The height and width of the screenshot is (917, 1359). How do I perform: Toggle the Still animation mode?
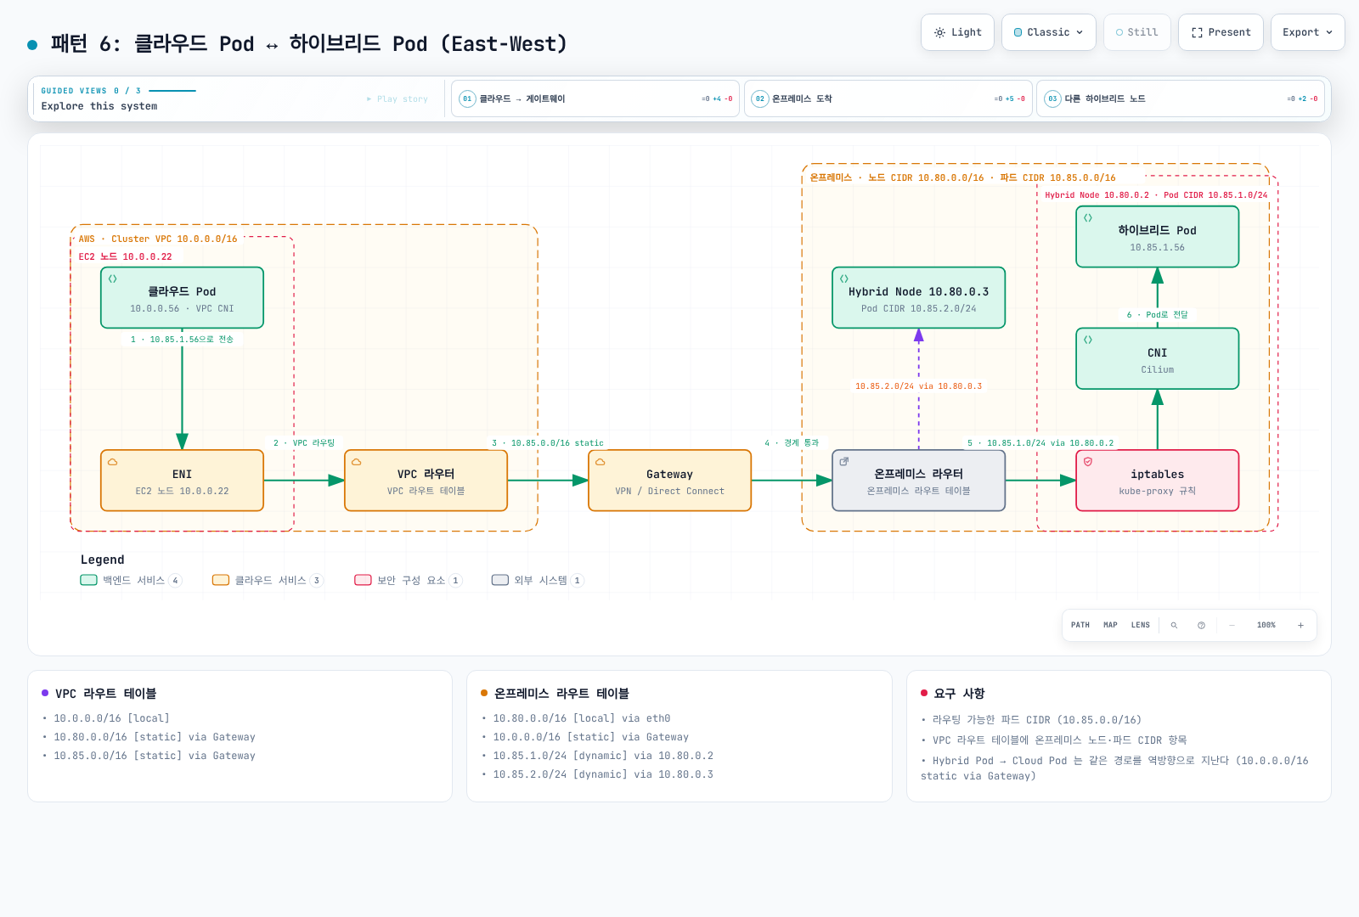coord(1137,32)
